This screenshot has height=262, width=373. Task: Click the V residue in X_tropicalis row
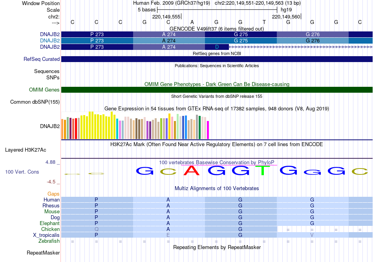point(312,235)
